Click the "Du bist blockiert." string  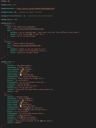[x=23, y=112]
